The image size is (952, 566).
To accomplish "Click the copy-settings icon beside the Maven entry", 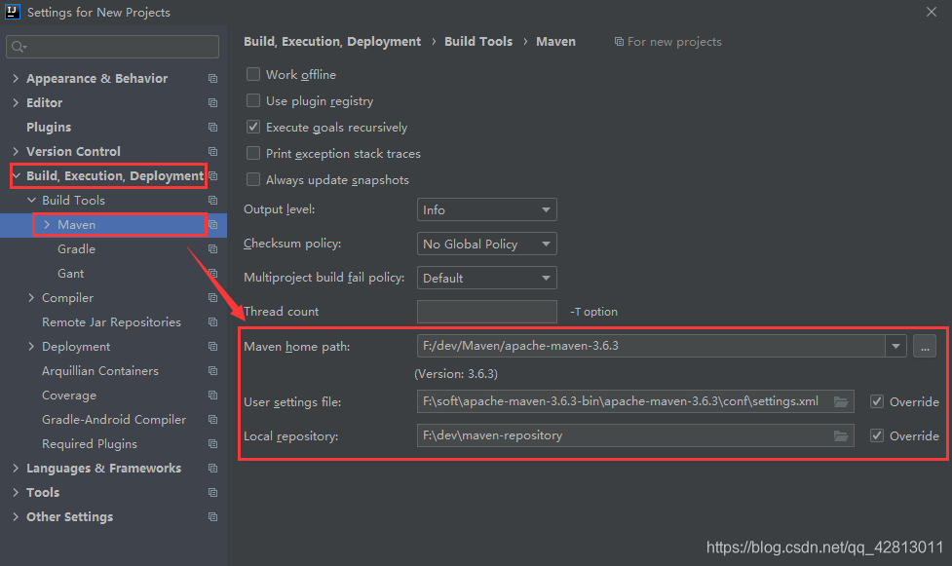I will pos(212,224).
